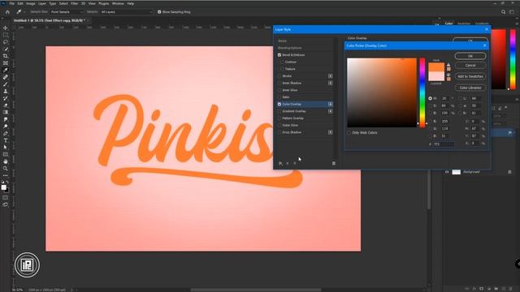The height and width of the screenshot is (292, 520).
Task: Toggle Quick Mask mode icon
Action: coord(6,198)
